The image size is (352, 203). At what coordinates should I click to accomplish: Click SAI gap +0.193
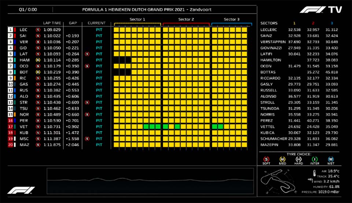pos(72,35)
